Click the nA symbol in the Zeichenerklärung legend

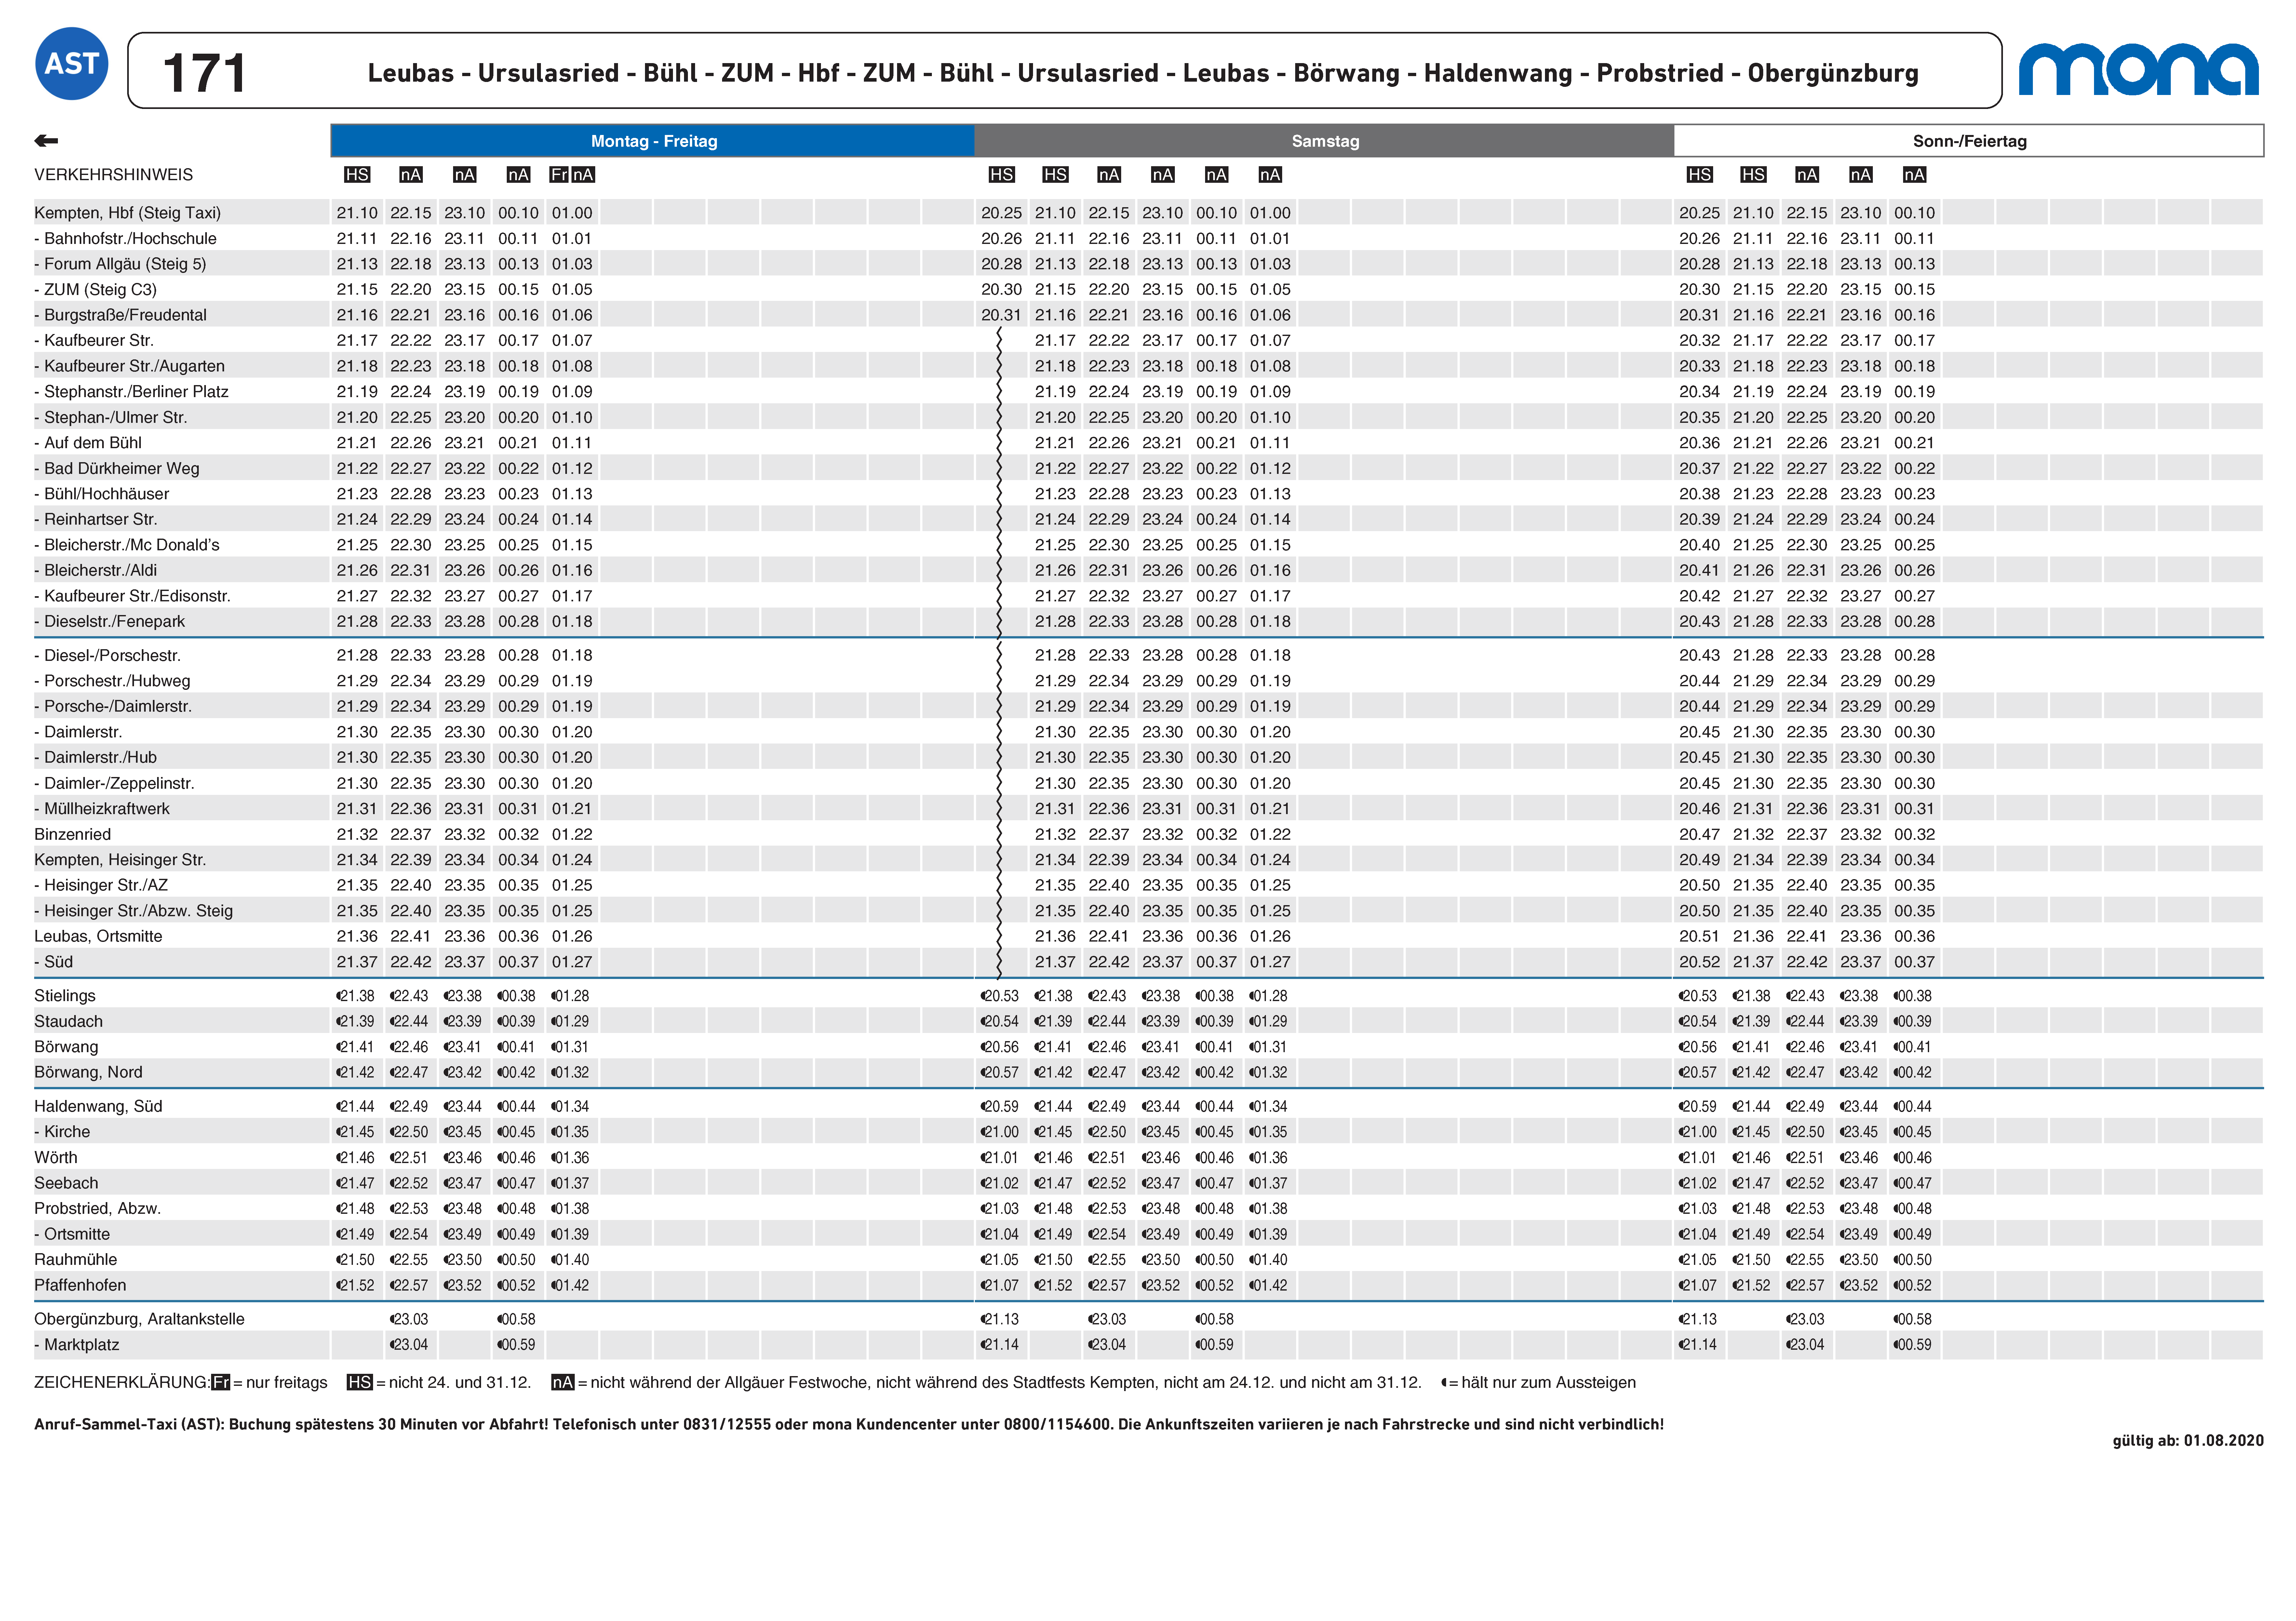point(563,1382)
